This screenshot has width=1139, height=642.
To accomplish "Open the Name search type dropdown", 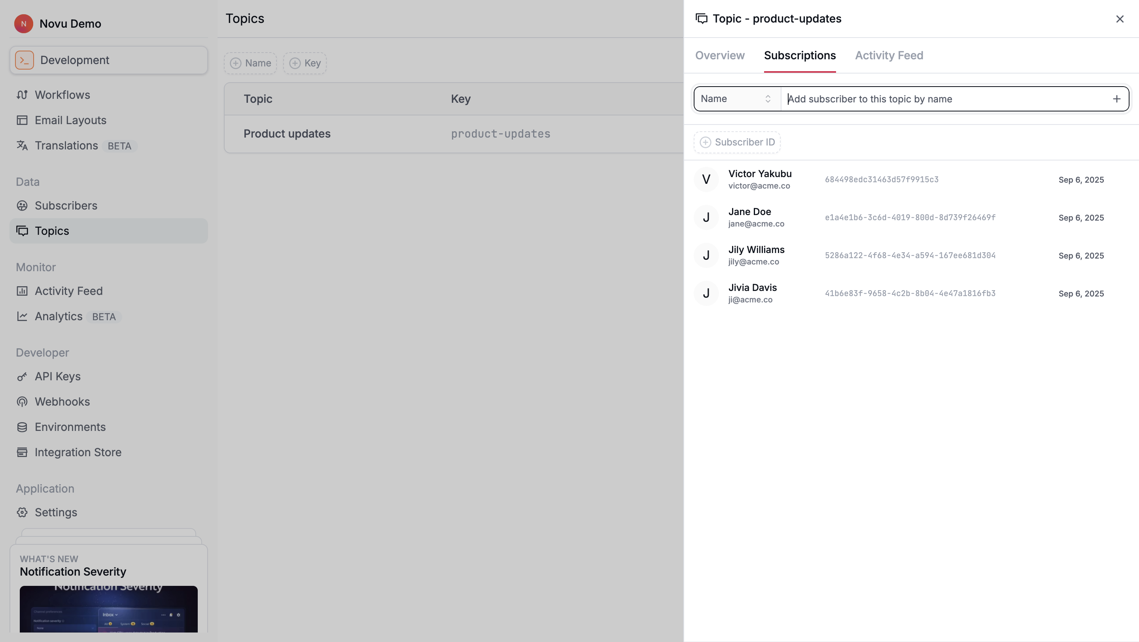I will [x=736, y=98].
